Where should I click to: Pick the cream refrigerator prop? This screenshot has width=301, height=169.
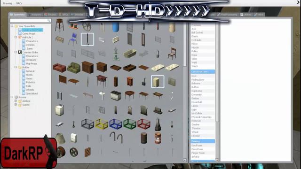(x=158, y=82)
